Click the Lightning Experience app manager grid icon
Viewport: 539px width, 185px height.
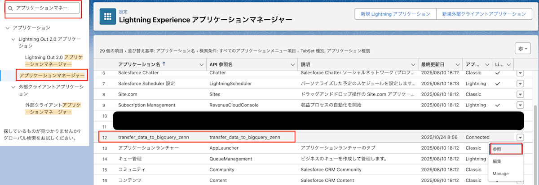coord(107,17)
